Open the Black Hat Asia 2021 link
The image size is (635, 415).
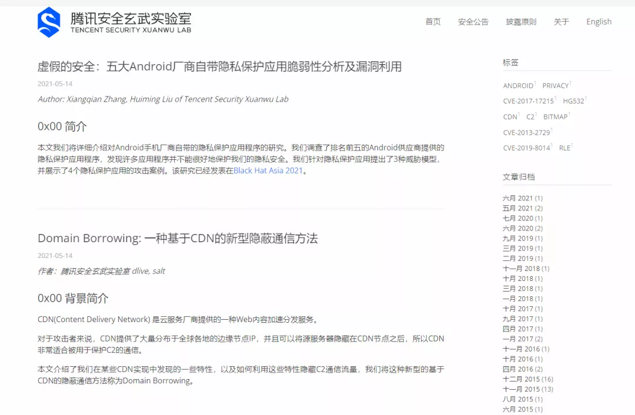[x=269, y=170]
